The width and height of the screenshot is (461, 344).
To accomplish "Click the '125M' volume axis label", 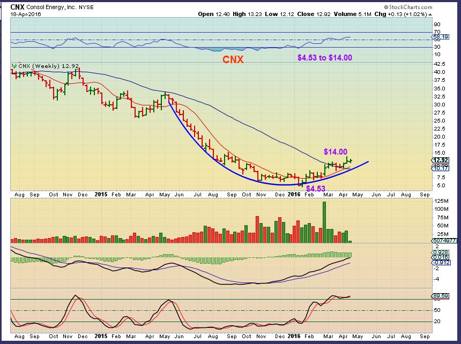I will (x=442, y=201).
